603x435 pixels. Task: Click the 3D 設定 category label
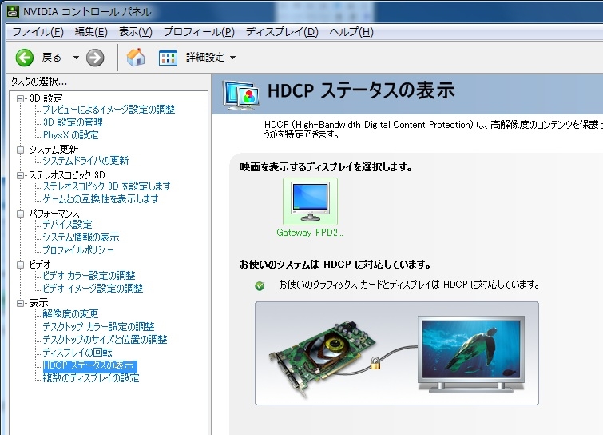(x=46, y=98)
